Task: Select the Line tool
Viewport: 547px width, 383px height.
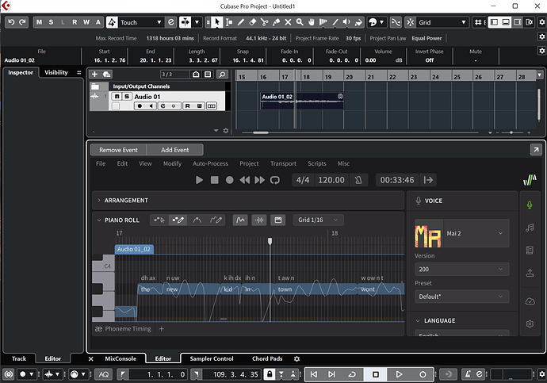Action: pyautogui.click(x=335, y=22)
